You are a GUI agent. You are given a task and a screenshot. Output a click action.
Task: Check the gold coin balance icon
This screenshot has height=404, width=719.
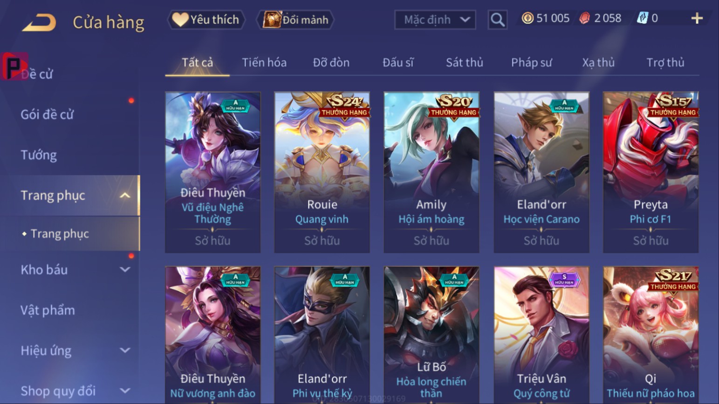[527, 18]
